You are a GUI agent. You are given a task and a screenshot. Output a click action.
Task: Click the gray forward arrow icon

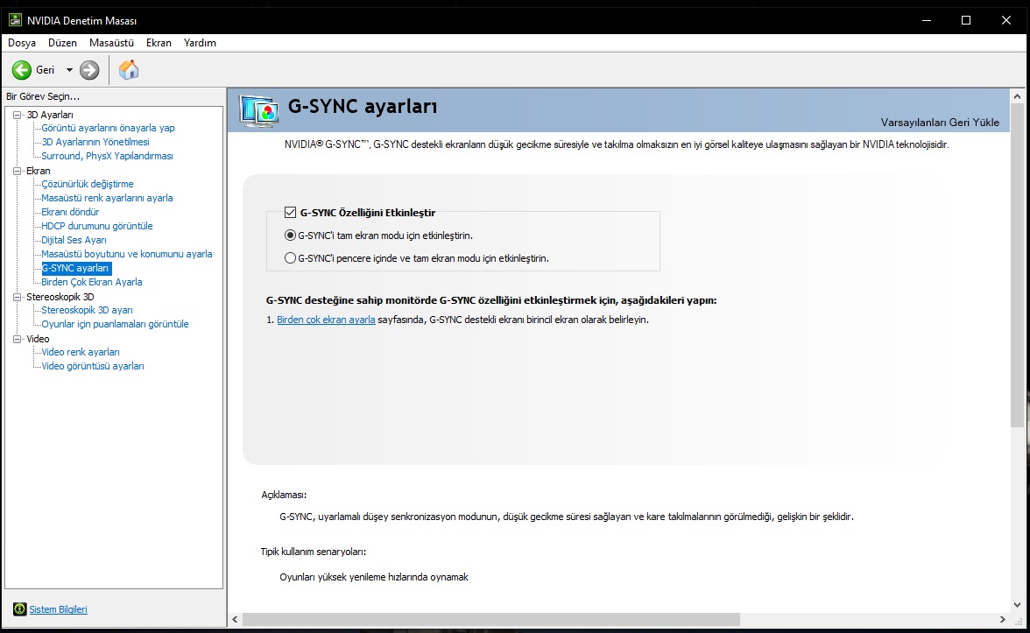pyautogui.click(x=89, y=70)
